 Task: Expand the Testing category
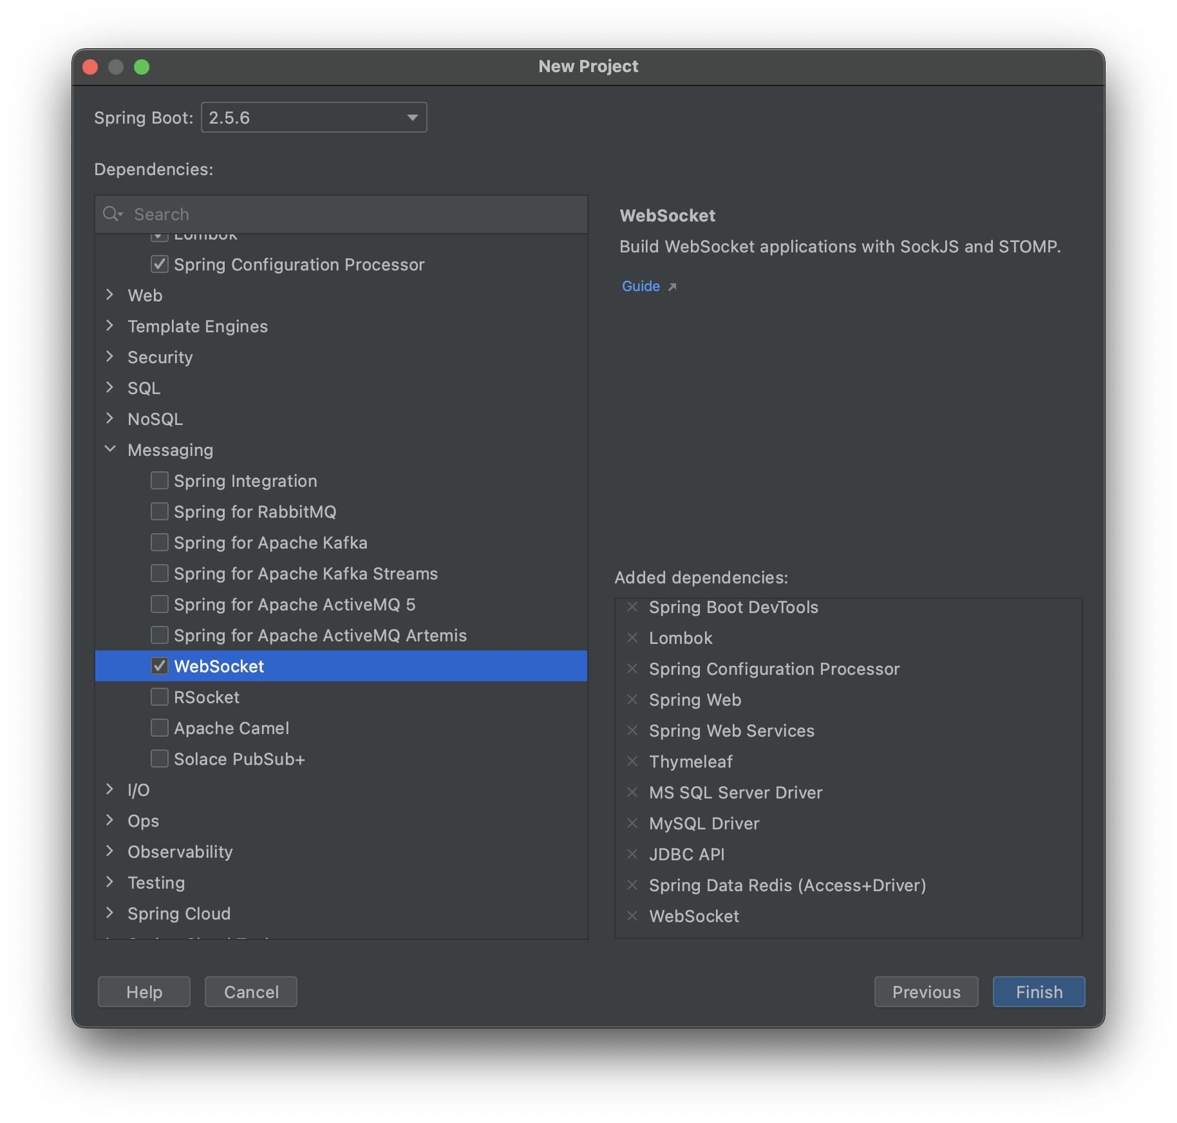[110, 882]
